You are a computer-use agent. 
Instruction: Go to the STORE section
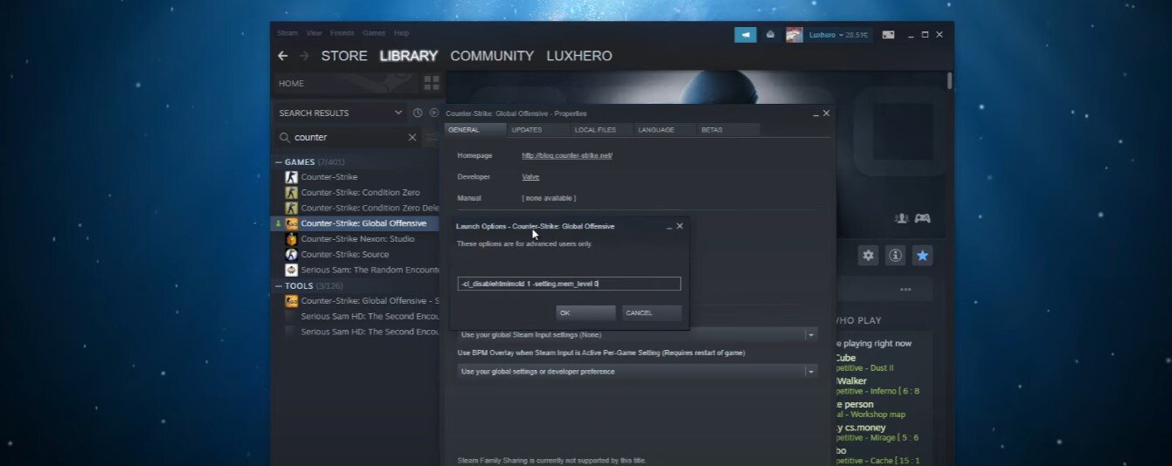(344, 56)
